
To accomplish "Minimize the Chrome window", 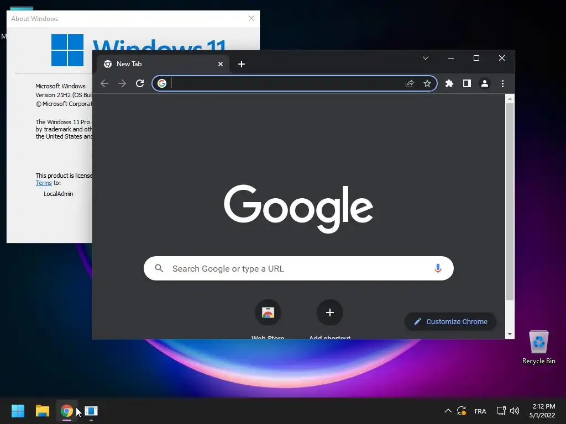I will click(x=451, y=58).
